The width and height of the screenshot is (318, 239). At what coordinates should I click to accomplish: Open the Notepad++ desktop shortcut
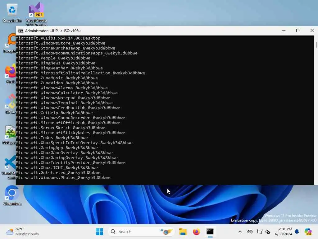coord(9,135)
